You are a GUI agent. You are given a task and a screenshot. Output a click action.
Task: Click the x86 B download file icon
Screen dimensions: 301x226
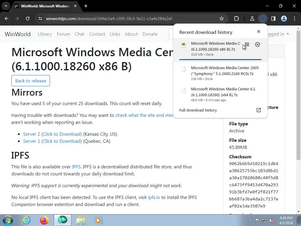[183, 45]
